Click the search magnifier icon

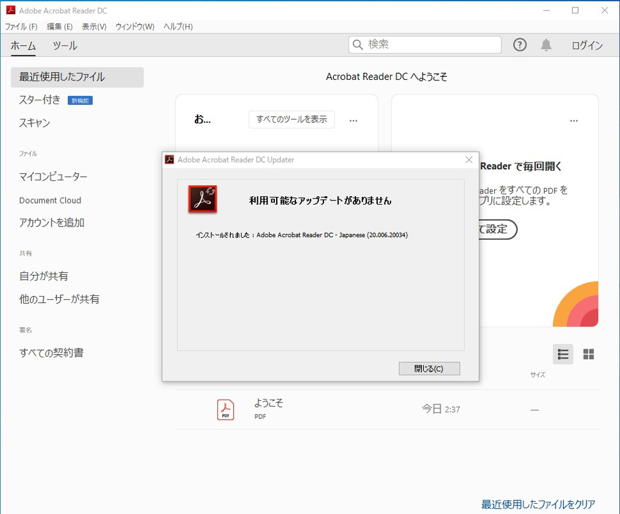pyautogui.click(x=358, y=44)
